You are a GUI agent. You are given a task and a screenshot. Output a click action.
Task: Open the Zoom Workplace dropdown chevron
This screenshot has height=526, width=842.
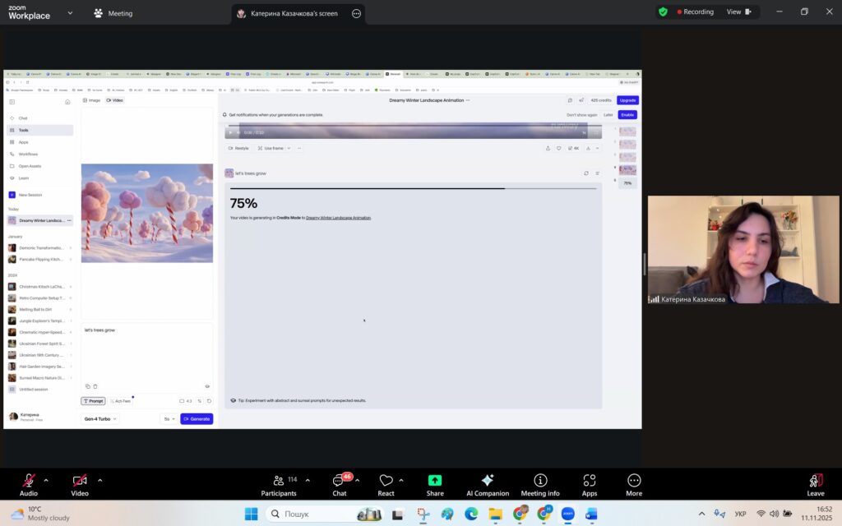coord(69,13)
